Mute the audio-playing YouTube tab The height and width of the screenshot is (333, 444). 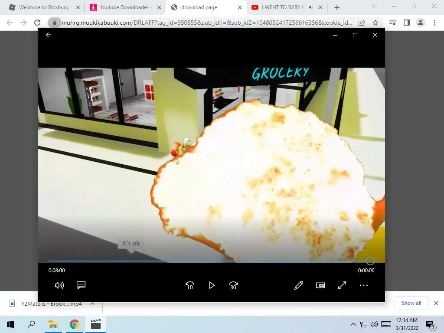click(x=311, y=7)
